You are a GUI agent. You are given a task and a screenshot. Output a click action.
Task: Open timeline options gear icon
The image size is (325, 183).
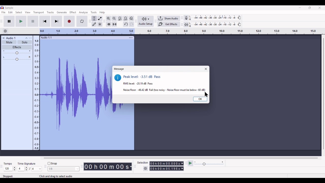coord(5,31)
